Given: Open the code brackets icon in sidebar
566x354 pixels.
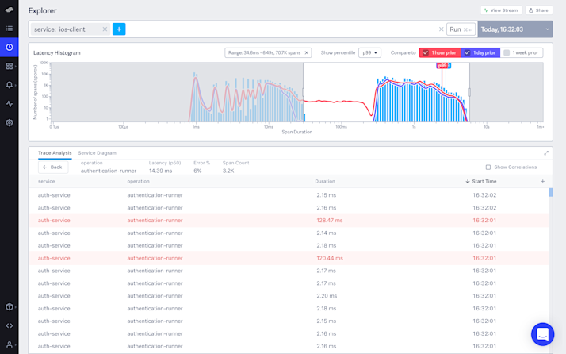Looking at the screenshot, I should tap(9, 325).
